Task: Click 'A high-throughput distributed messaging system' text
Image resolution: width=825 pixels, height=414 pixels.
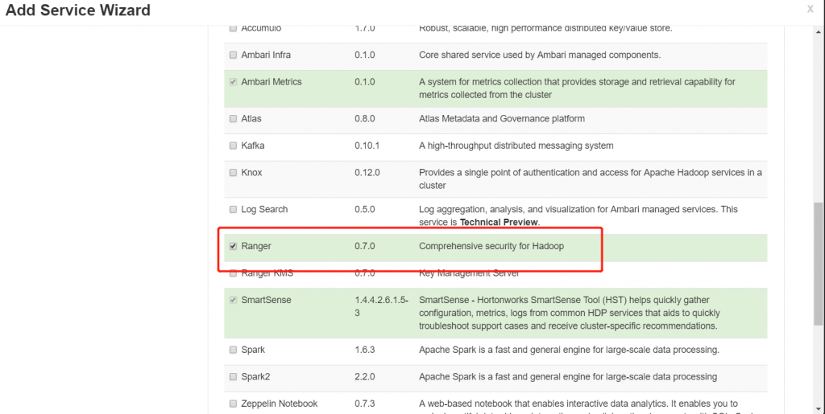Action: [x=516, y=146]
